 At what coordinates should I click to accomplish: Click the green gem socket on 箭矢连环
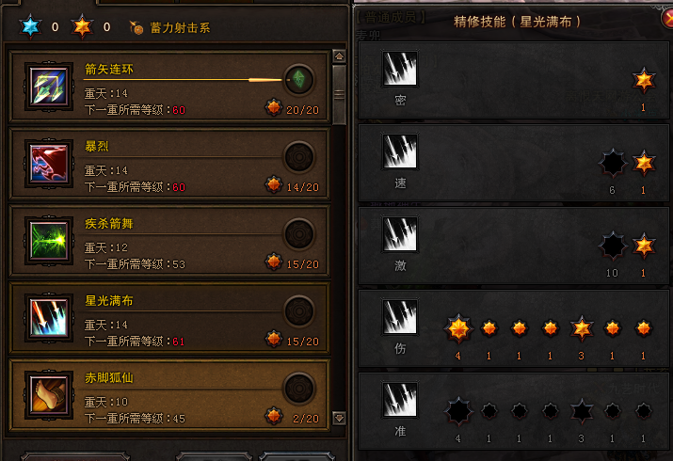pos(298,79)
